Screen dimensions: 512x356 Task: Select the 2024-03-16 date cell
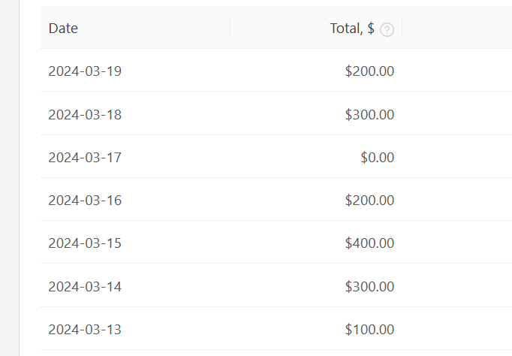(135, 199)
